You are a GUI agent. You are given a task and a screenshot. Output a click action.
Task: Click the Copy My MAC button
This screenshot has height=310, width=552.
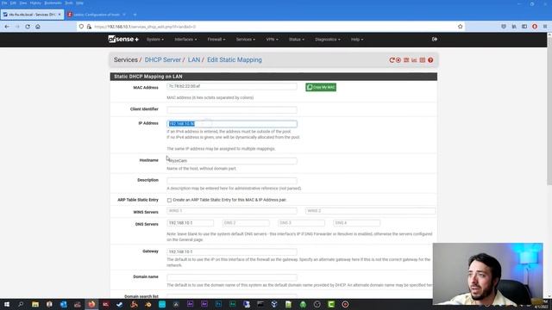pyautogui.click(x=321, y=87)
